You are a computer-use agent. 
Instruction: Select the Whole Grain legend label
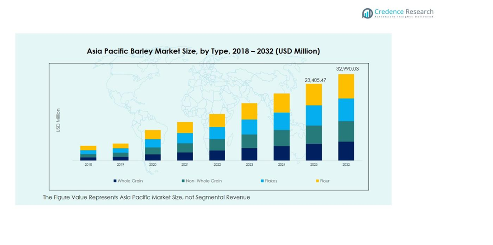tap(130, 181)
